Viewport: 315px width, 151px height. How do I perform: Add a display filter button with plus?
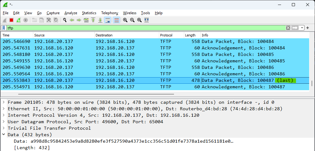click(308, 28)
